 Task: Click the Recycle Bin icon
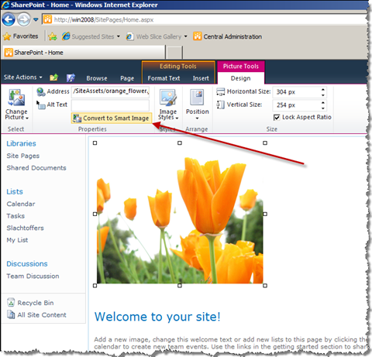click(11, 302)
